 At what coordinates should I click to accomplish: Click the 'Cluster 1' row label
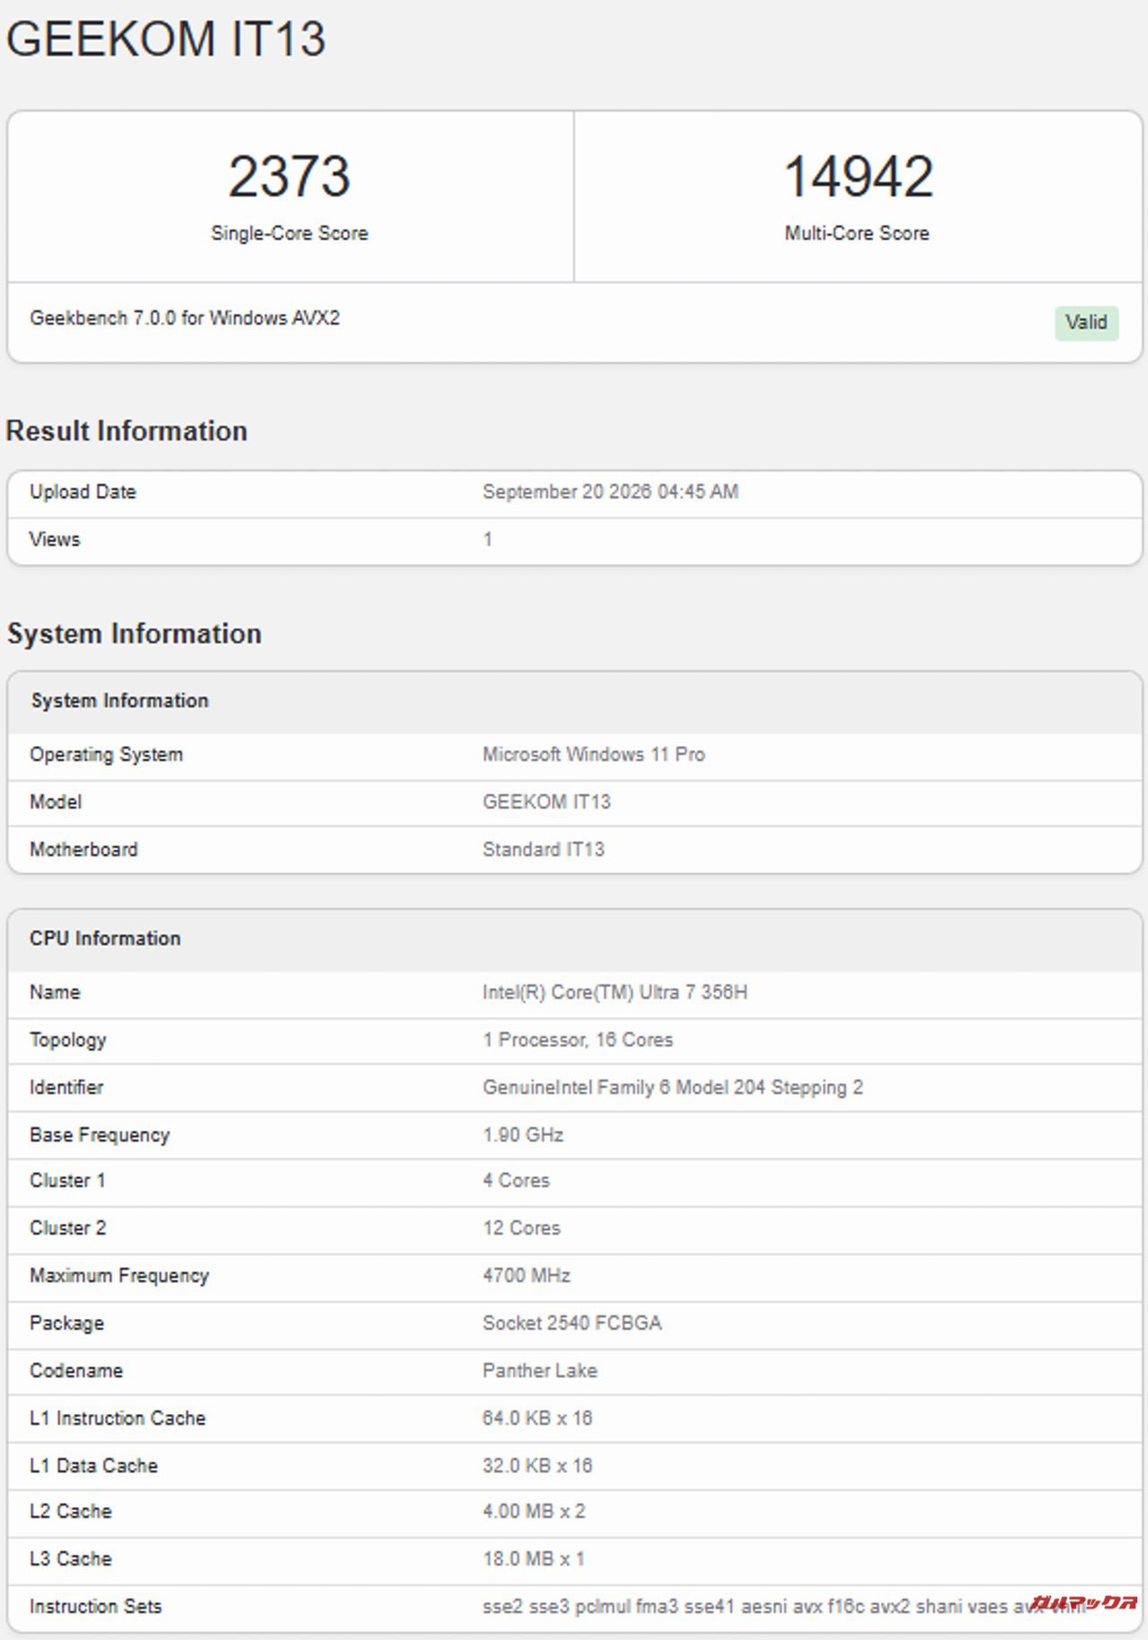(67, 1180)
